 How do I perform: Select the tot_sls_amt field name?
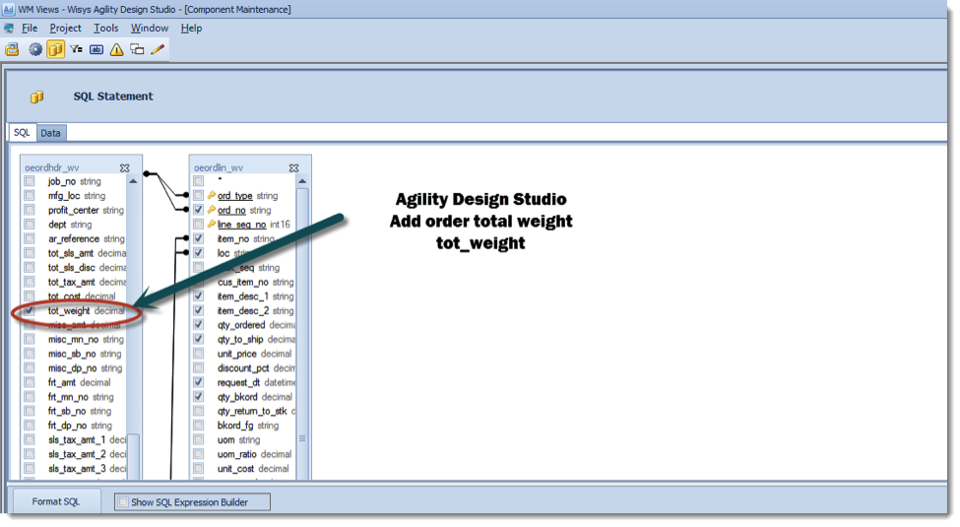point(71,253)
